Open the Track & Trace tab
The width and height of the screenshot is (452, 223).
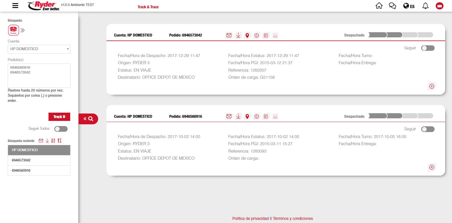click(x=148, y=7)
